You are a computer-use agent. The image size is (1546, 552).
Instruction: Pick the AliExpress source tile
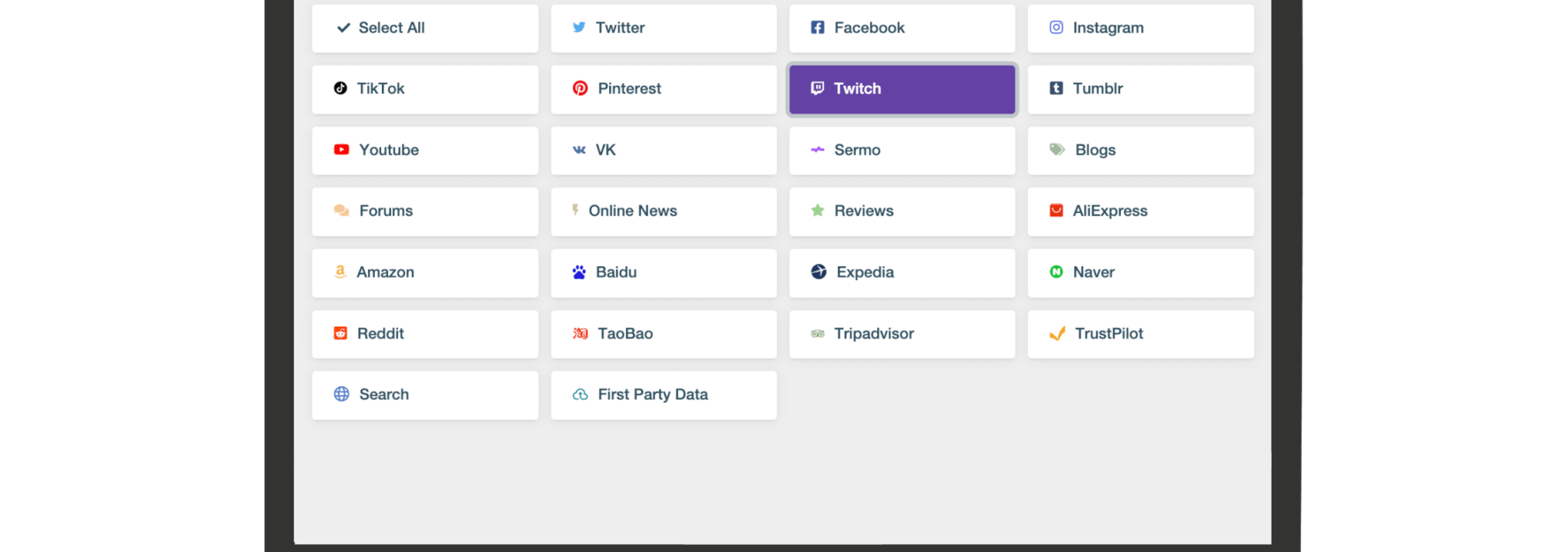1140,212
